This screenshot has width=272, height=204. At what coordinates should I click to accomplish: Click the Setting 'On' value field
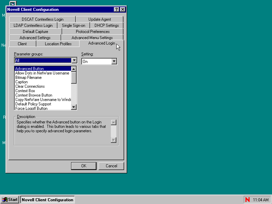click(x=97, y=61)
